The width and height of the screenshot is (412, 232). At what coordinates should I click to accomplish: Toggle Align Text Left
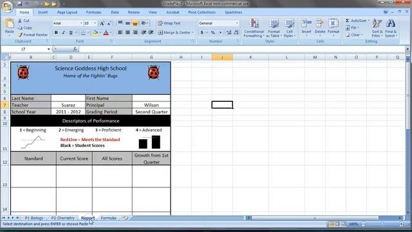point(120,33)
